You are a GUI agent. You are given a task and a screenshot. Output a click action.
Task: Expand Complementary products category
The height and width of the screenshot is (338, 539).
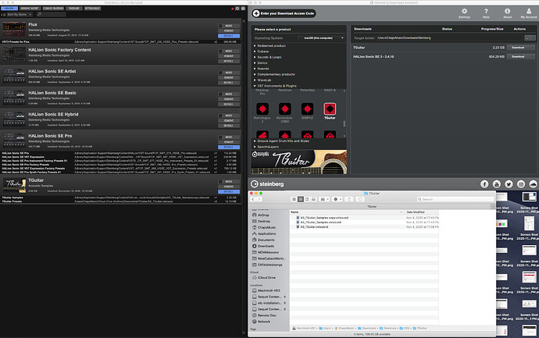(276, 74)
